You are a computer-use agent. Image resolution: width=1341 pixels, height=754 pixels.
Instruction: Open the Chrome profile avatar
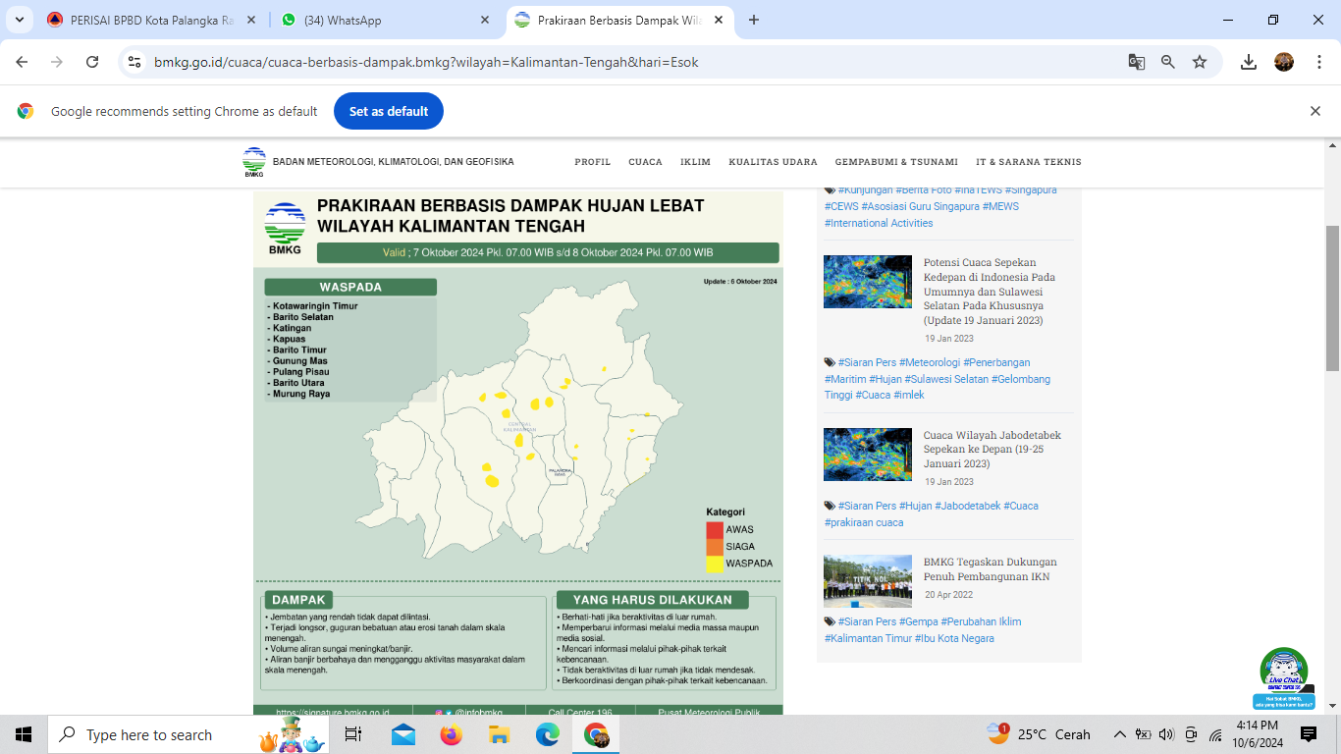[1284, 62]
